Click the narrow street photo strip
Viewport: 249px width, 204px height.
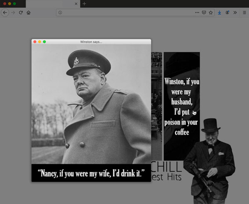click(x=156, y=106)
